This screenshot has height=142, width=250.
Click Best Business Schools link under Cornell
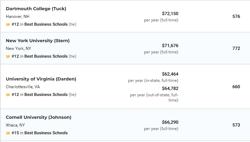(x=46, y=133)
